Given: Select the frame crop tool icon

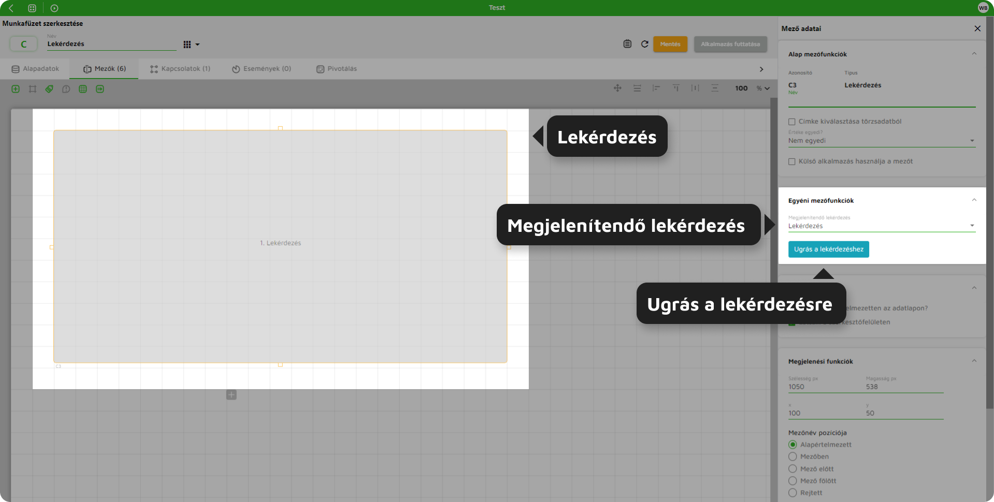Looking at the screenshot, I should (33, 89).
